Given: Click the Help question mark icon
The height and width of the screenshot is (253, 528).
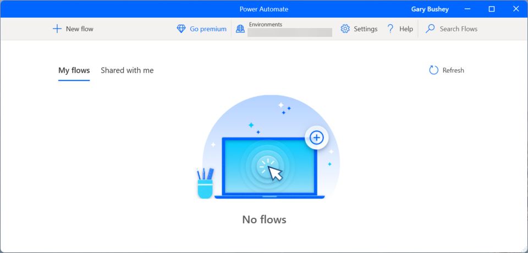Looking at the screenshot, I should coord(391,29).
